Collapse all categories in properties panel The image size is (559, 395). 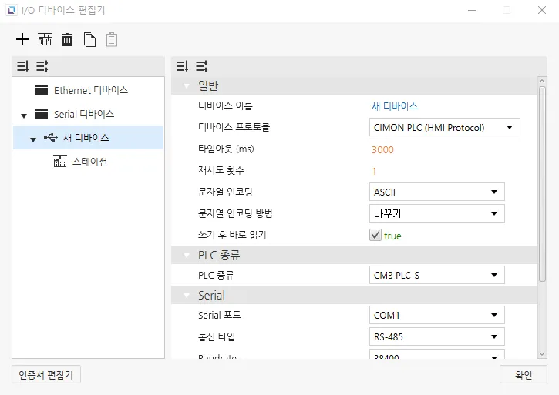[x=183, y=66]
